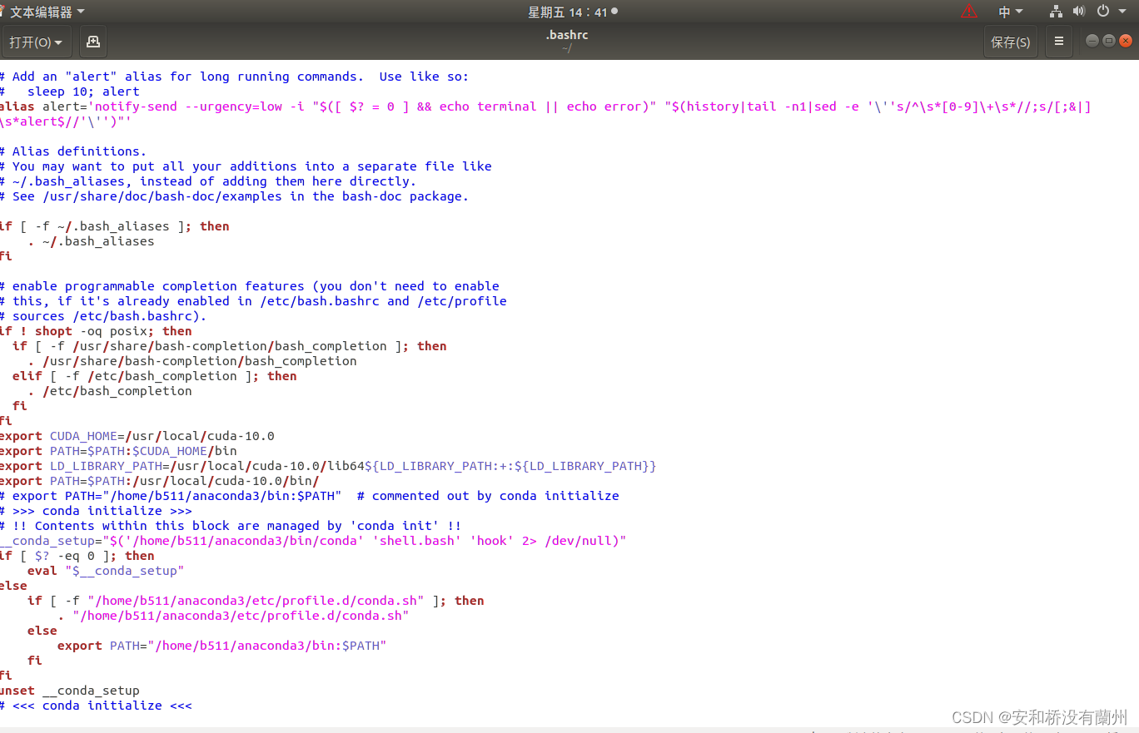The image size is (1139, 733).
Task: Click the red warning triangle tray icon
Action: (x=969, y=12)
